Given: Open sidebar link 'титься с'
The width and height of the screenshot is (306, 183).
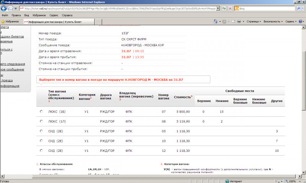Looking at the screenshot, I should tap(6, 50).
